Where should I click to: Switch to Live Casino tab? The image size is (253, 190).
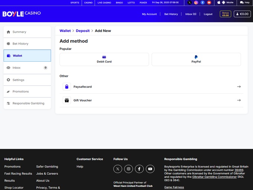(104, 3)
